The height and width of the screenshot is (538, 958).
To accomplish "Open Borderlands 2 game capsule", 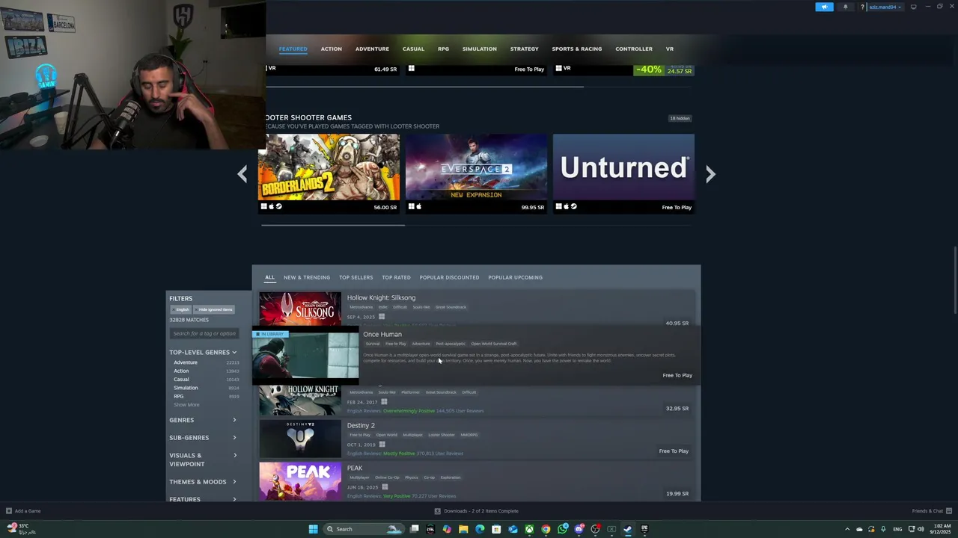I will [x=329, y=173].
